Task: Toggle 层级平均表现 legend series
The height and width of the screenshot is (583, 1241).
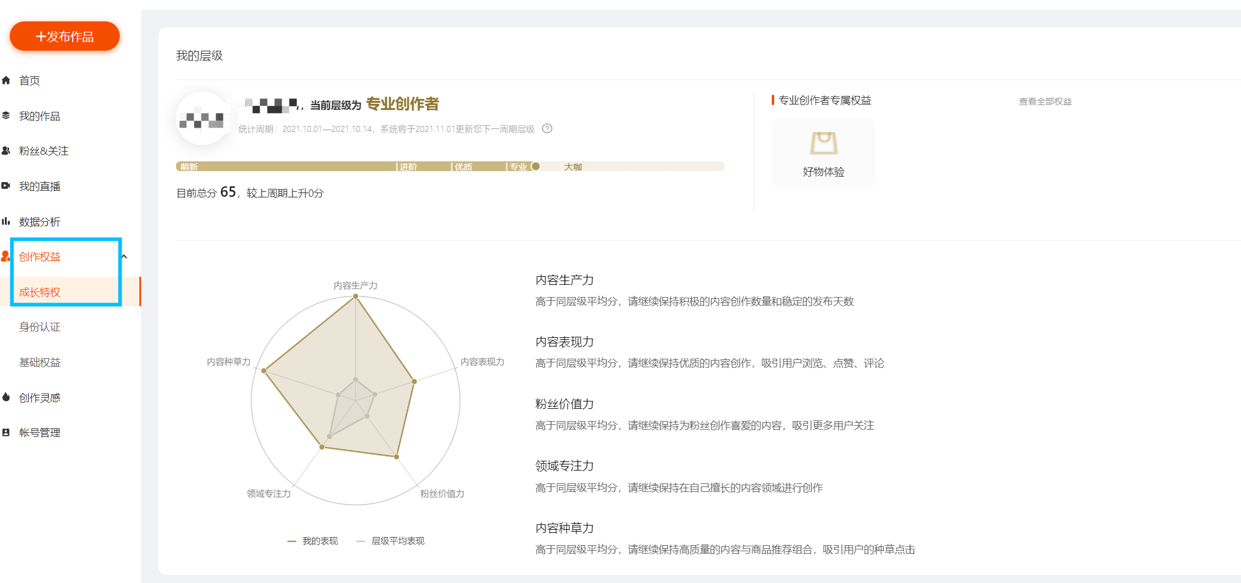Action: [390, 541]
